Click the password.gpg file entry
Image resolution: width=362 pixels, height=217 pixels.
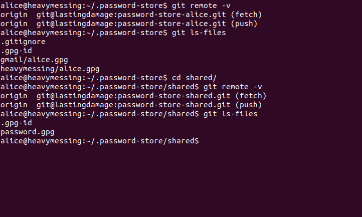[x=28, y=132]
